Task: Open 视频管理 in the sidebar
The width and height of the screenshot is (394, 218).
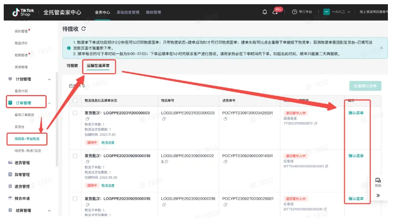Action: [x=21, y=55]
